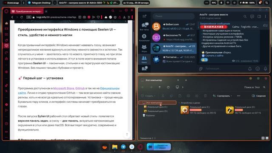
Task: Open the AnixTV chat in list
Action: [174, 48]
